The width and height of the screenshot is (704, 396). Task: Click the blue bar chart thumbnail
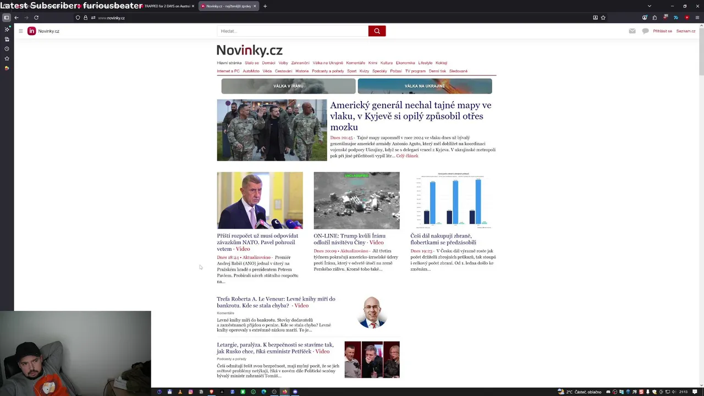pyautogui.click(x=453, y=200)
